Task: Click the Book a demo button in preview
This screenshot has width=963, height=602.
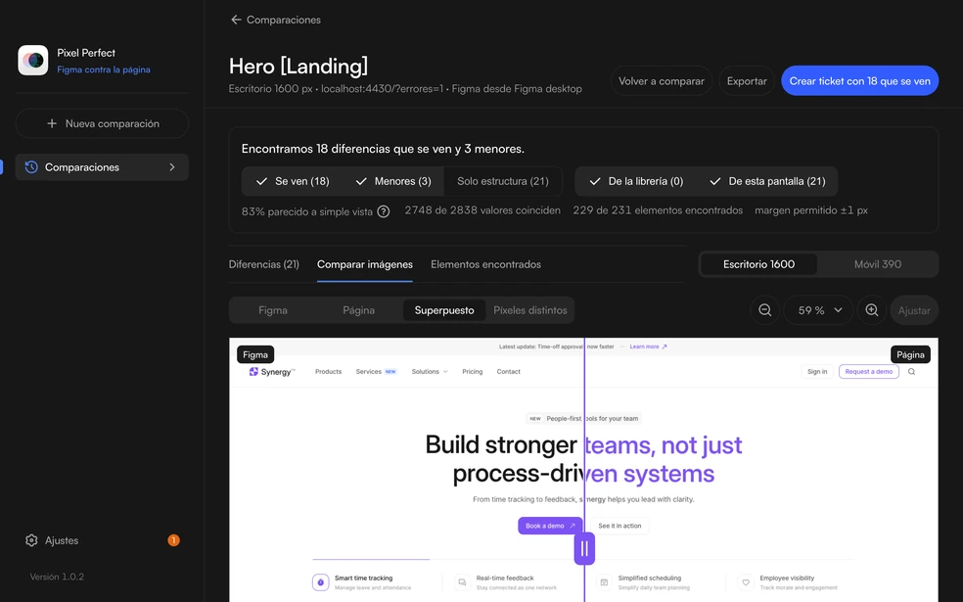Action: tap(550, 526)
